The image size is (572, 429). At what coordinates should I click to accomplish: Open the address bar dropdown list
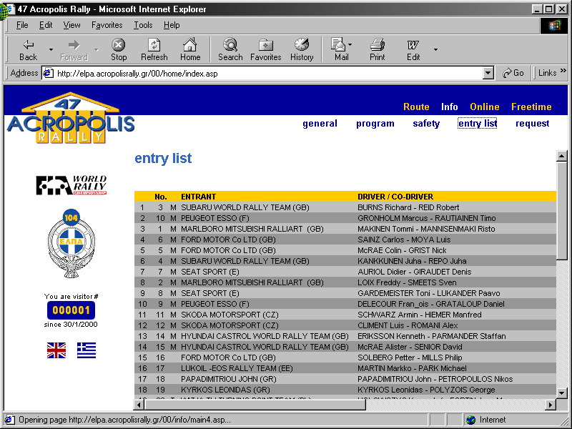point(488,74)
